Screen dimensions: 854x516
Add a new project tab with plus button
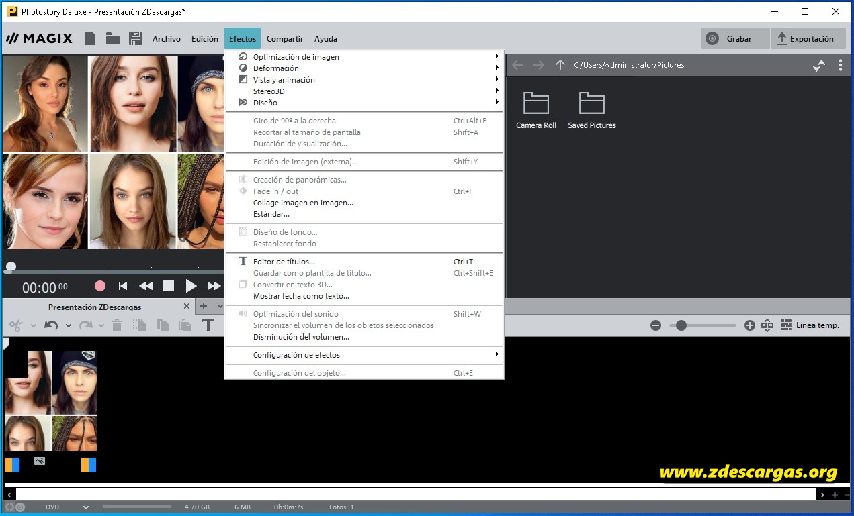click(204, 307)
